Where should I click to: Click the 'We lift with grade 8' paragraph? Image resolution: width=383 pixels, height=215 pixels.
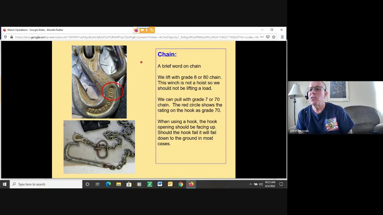click(190, 83)
